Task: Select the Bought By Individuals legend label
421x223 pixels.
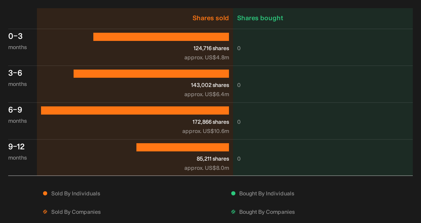Action: [x=267, y=194]
